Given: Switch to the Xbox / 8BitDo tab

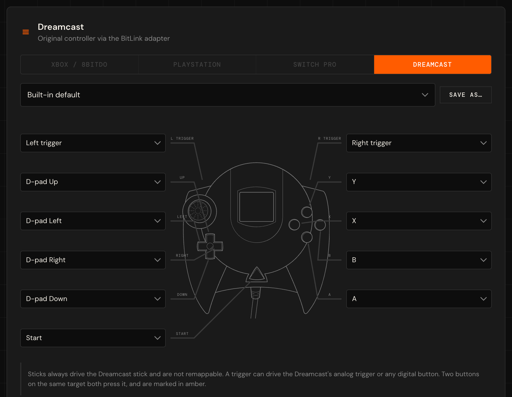Looking at the screenshot, I should point(79,65).
